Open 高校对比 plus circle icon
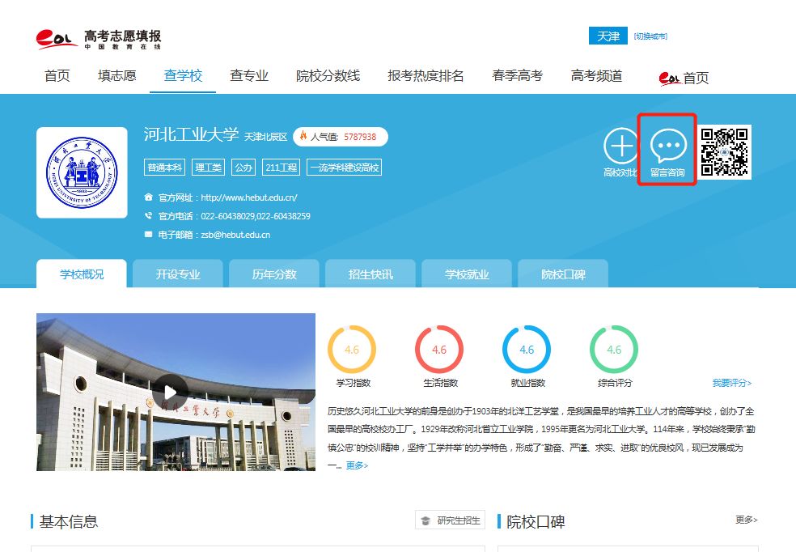 coord(620,145)
